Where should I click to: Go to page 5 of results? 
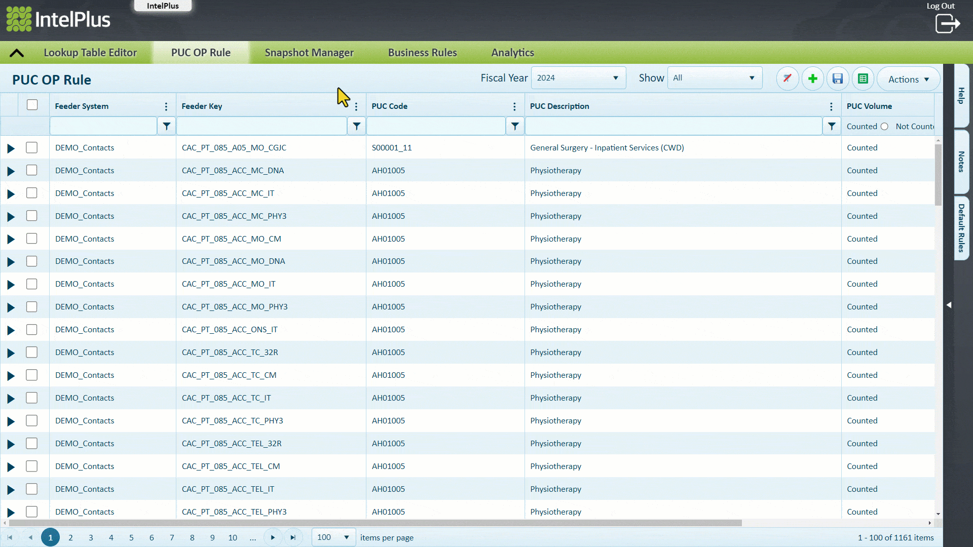point(131,537)
